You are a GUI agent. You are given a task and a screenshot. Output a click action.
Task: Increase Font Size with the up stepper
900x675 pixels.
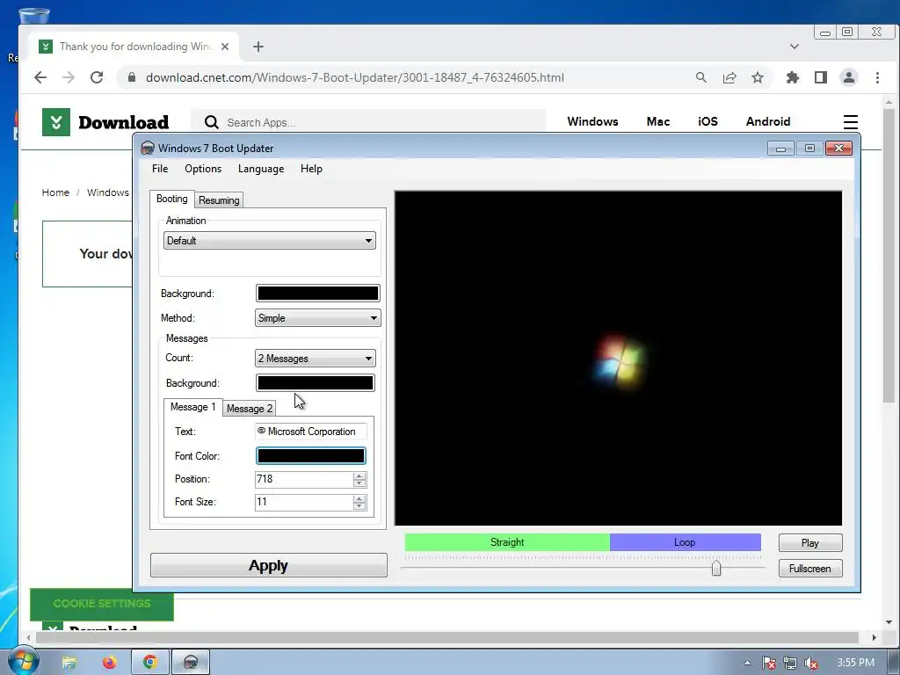pos(359,499)
